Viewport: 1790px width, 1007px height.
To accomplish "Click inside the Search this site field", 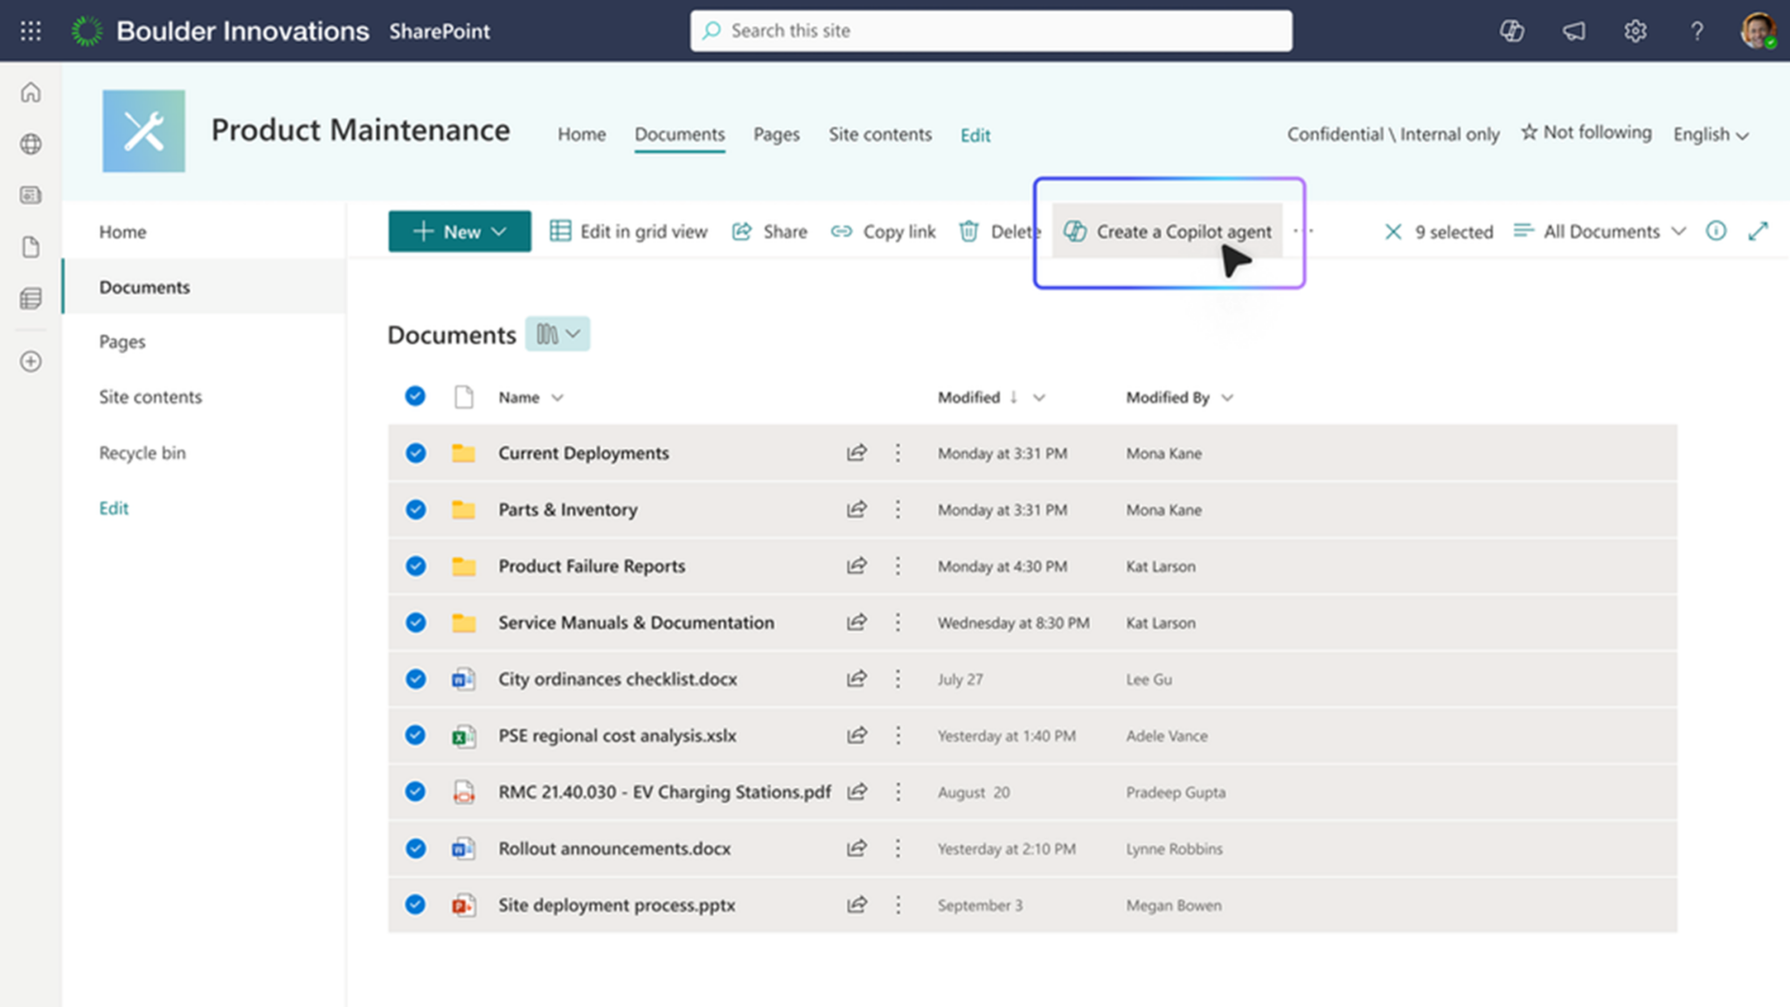I will pyautogui.click(x=990, y=31).
